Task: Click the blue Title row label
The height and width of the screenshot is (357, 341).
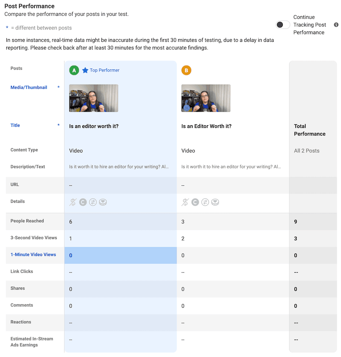Action: (15, 125)
